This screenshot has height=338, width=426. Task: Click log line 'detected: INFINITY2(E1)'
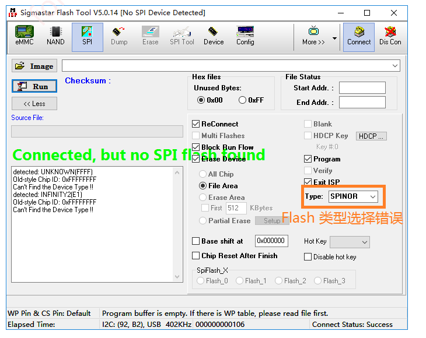(x=47, y=195)
